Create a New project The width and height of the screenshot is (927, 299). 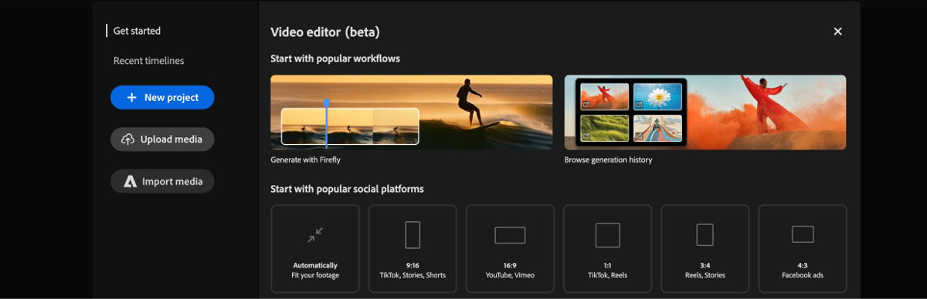162,97
